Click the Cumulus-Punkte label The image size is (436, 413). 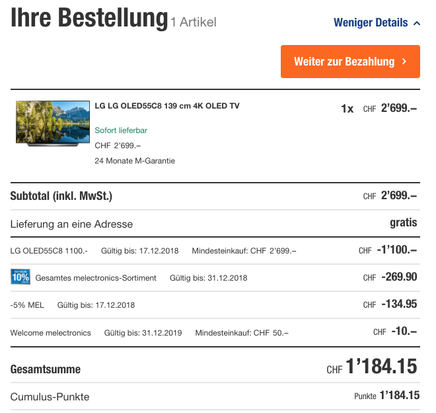click(x=50, y=396)
